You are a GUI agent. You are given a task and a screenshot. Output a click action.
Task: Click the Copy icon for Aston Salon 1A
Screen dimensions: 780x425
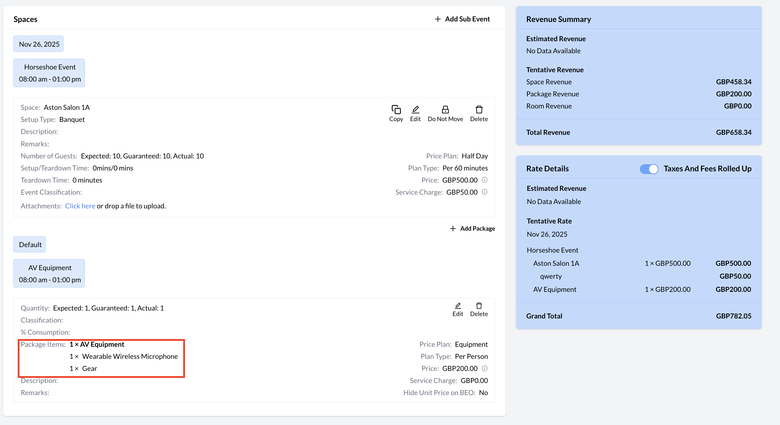396,110
